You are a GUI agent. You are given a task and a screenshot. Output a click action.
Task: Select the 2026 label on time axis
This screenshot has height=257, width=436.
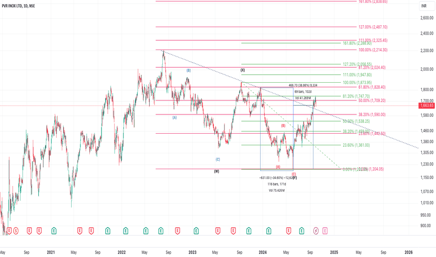(x=408, y=252)
